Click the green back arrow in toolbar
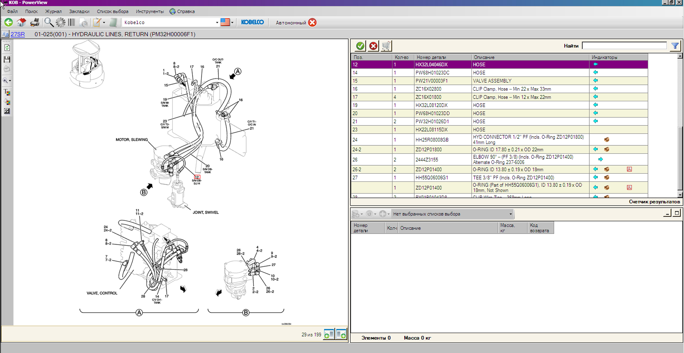Screen dimensions: 684x353 pyautogui.click(x=9, y=22)
